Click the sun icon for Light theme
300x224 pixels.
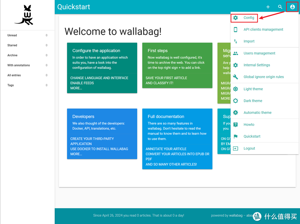click(236, 89)
